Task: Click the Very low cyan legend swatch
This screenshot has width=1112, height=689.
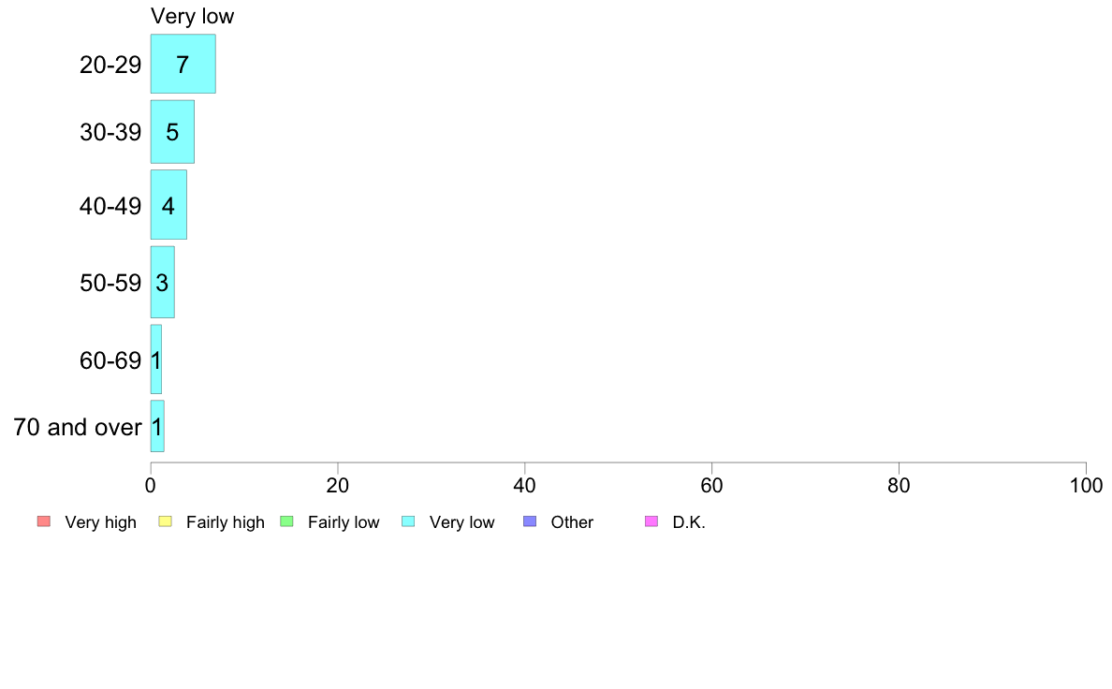Action: tap(408, 521)
